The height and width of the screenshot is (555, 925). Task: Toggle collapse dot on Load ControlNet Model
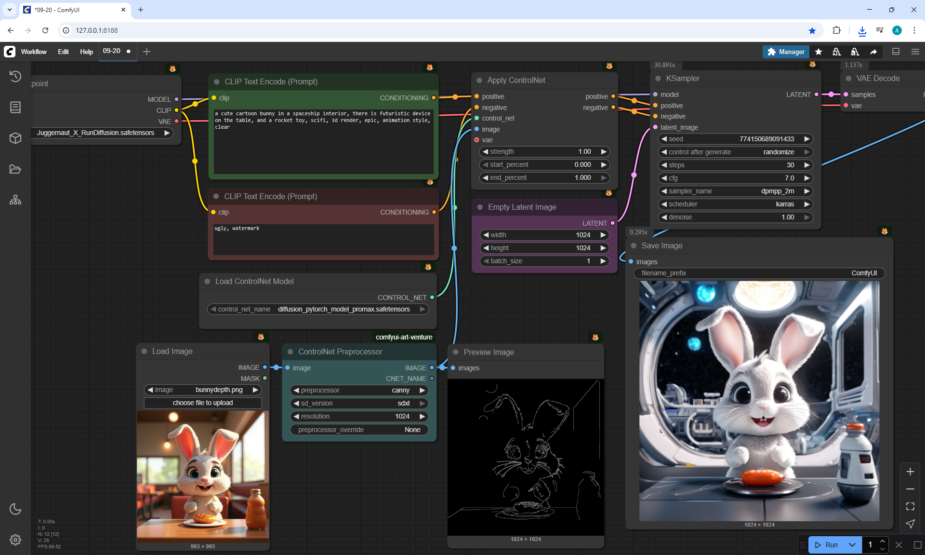point(207,282)
